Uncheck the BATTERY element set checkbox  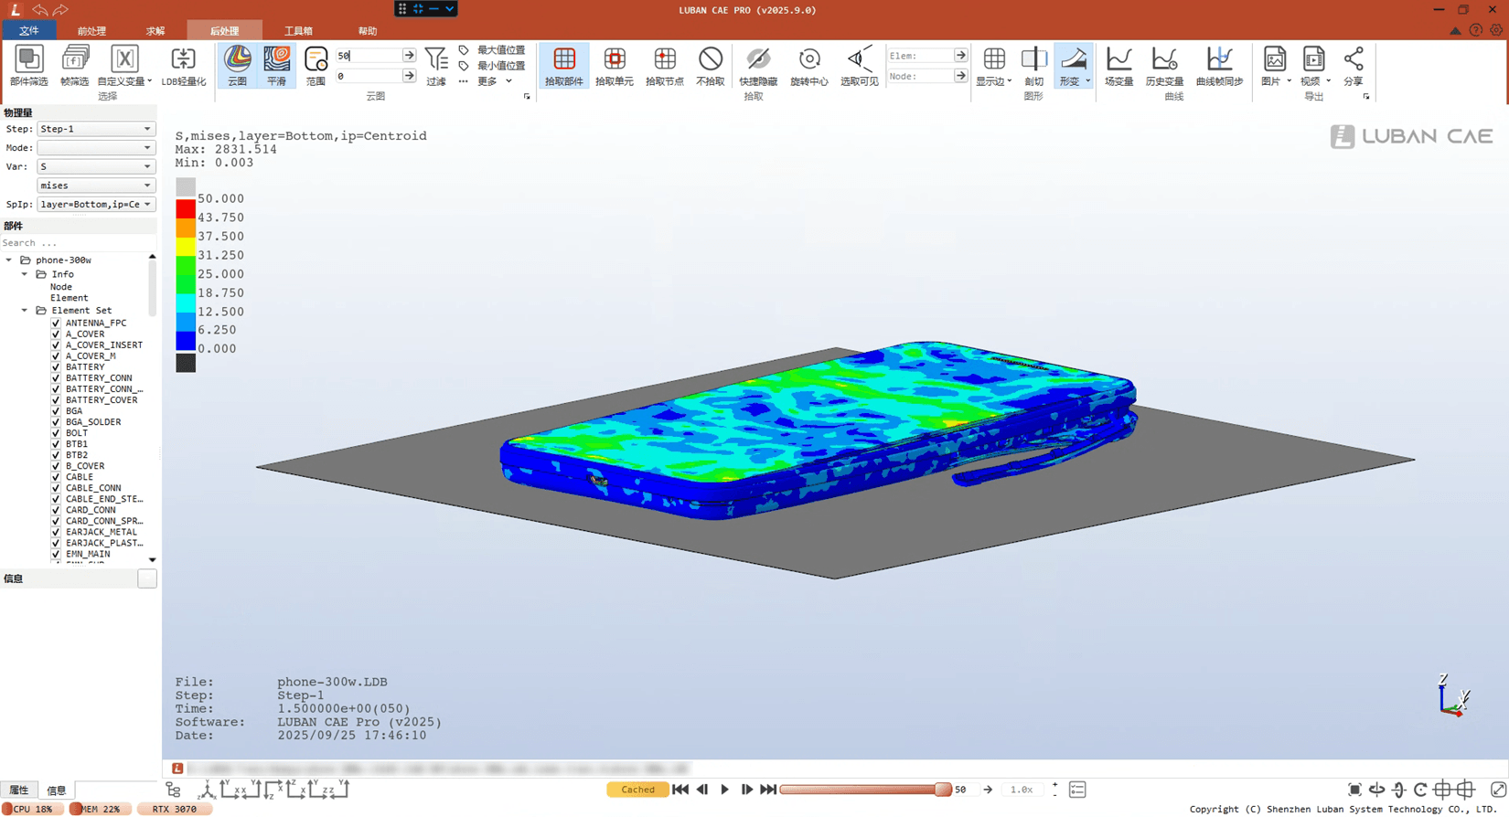coord(56,367)
